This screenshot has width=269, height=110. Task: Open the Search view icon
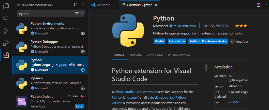point(6,18)
